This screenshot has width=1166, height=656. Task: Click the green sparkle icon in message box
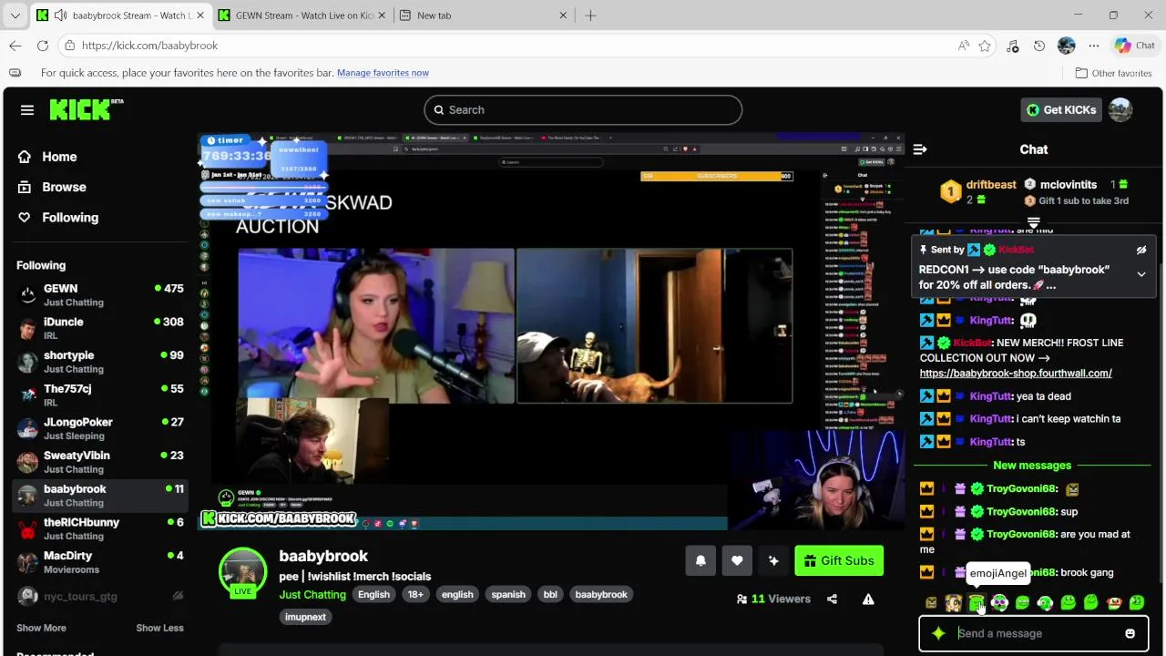point(938,633)
